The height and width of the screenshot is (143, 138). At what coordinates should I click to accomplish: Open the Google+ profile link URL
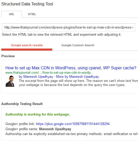[x=73, y=124]
